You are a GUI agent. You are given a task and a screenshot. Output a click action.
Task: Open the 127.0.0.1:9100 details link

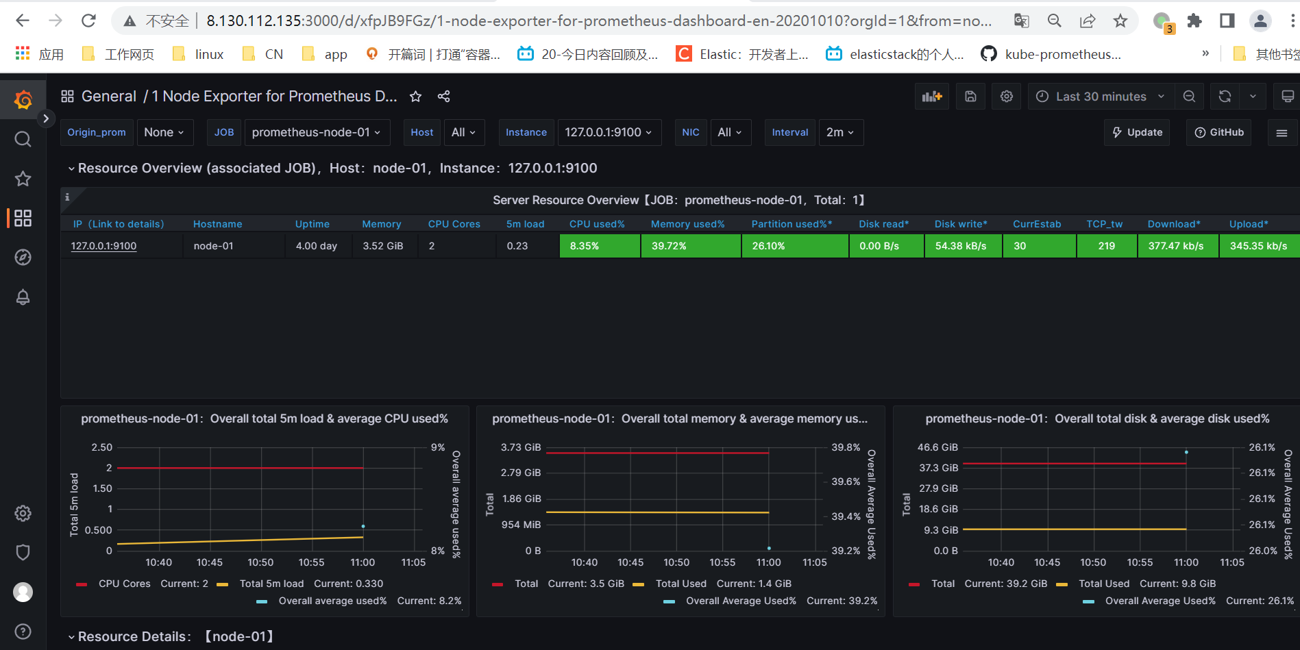click(103, 246)
